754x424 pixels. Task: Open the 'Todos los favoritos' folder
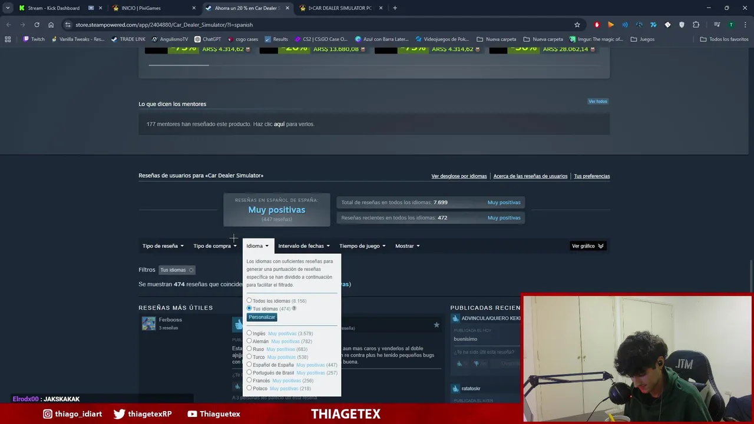pyautogui.click(x=724, y=39)
